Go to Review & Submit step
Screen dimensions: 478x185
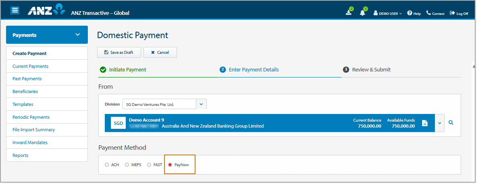[x=367, y=69]
